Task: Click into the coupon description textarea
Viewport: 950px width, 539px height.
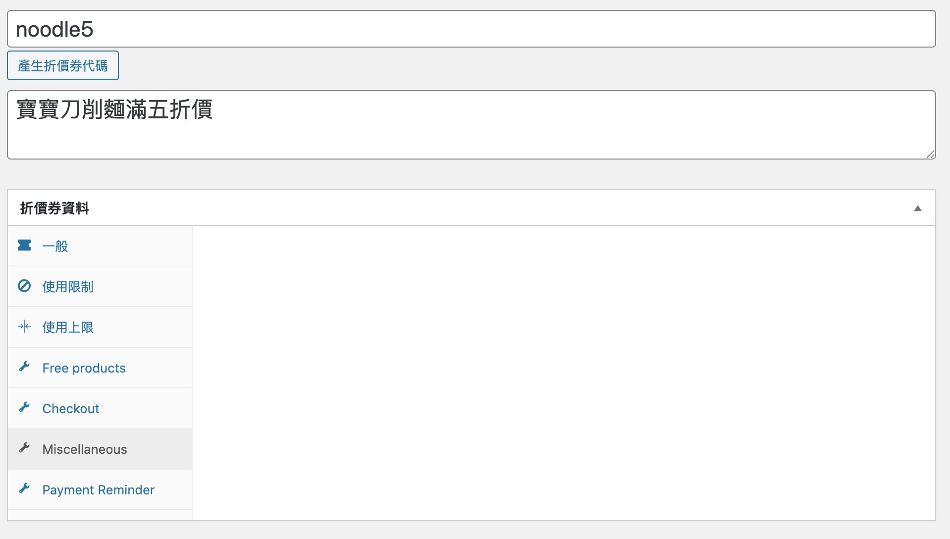Action: pos(471,125)
